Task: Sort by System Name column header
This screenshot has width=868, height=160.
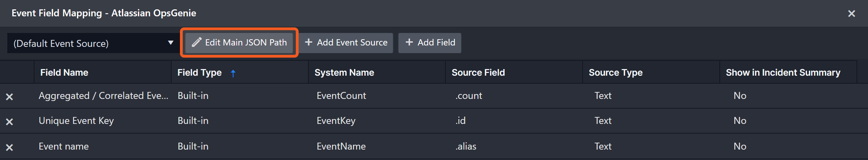Action: [344, 73]
